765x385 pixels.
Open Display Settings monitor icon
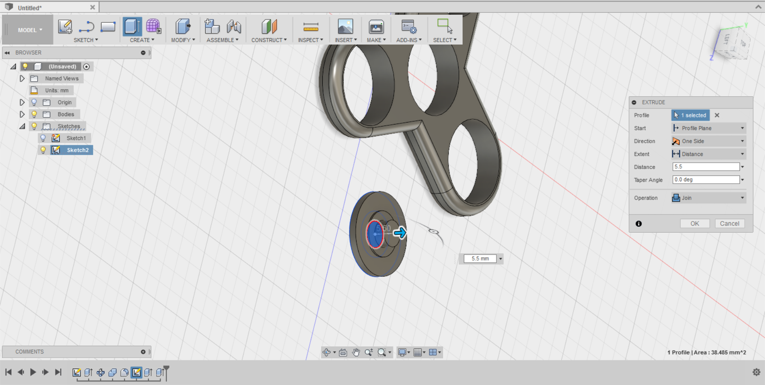(x=402, y=352)
